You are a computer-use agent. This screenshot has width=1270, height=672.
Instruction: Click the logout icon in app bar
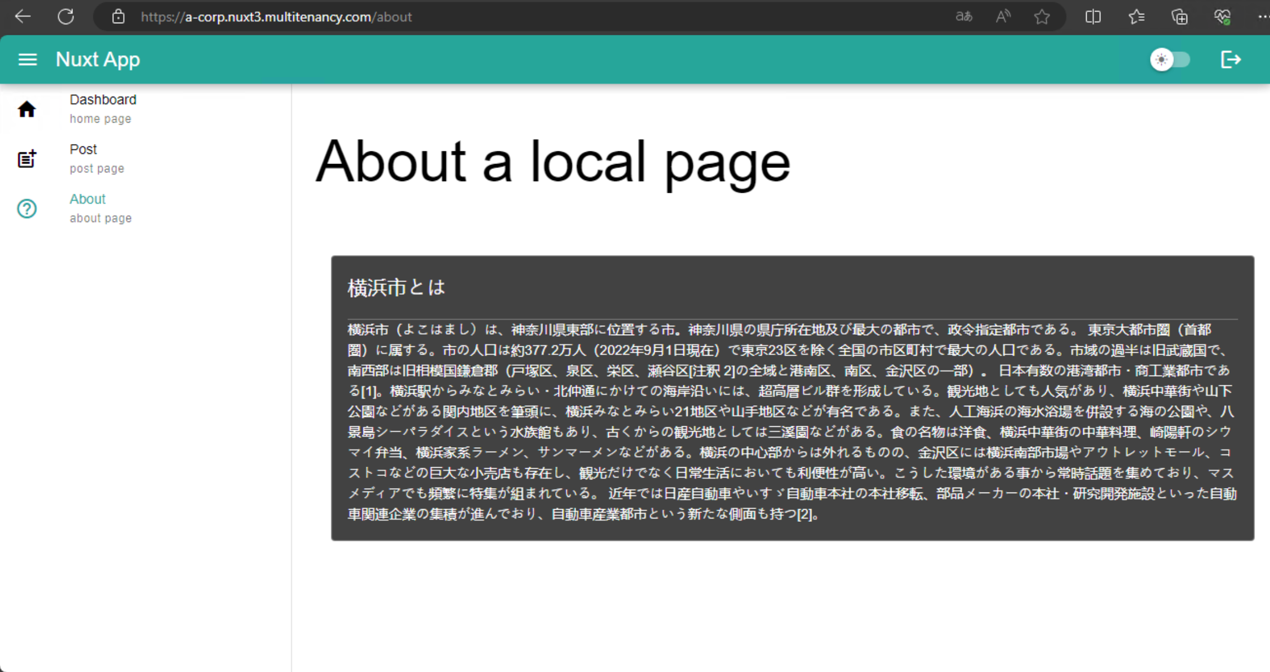click(1230, 60)
